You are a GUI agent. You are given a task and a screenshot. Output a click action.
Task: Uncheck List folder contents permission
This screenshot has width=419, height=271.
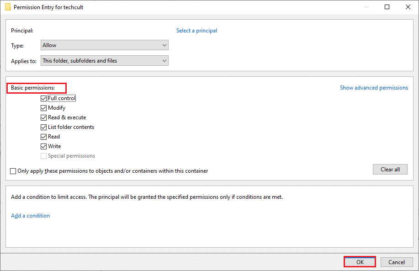43,127
